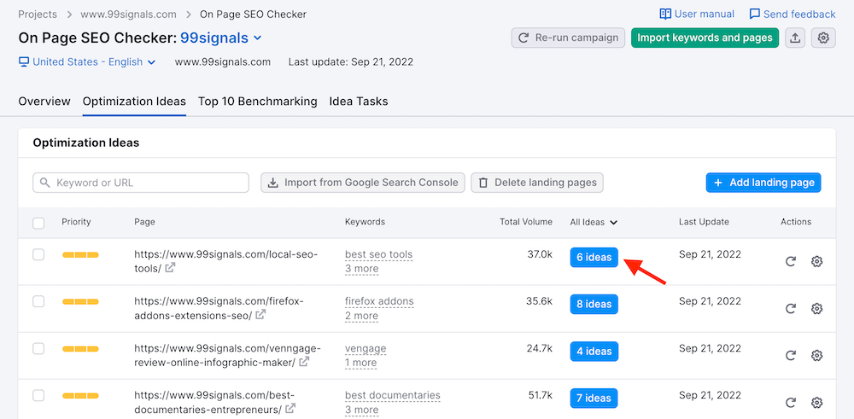Switch to the Overview tab

pos(44,102)
